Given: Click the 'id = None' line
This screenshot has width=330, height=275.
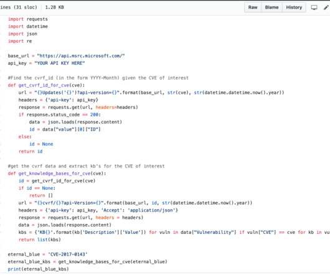Looking at the screenshot, I should pos(41,144).
